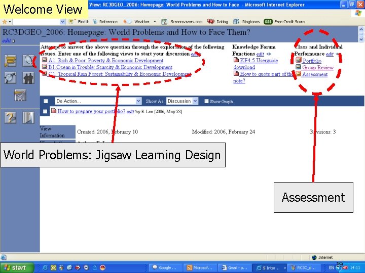Click the toolbar search input field
The image size is (365, 273).
(36, 22)
